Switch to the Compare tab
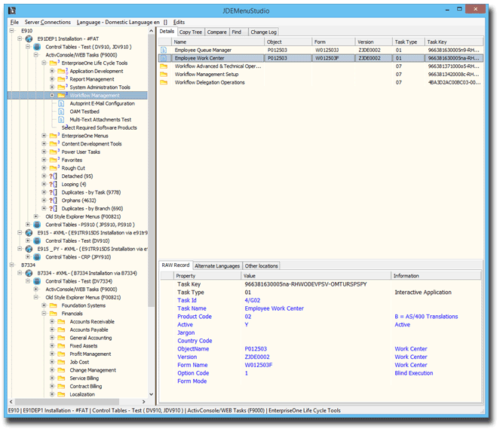Viewport: 500px width, 429px height. (x=217, y=32)
